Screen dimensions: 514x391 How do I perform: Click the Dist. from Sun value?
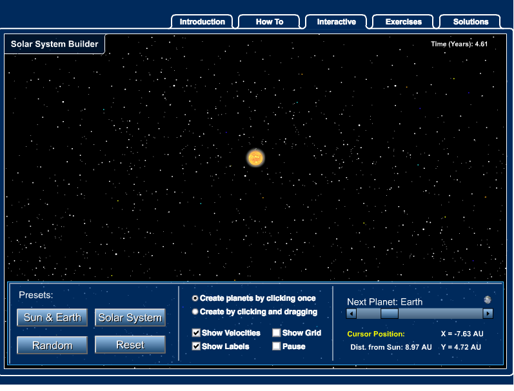pos(391,347)
